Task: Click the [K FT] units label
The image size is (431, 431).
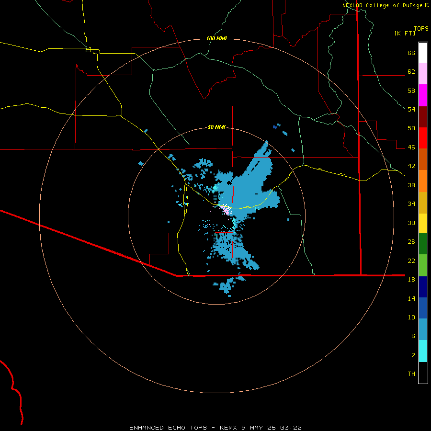Action: click(x=405, y=33)
